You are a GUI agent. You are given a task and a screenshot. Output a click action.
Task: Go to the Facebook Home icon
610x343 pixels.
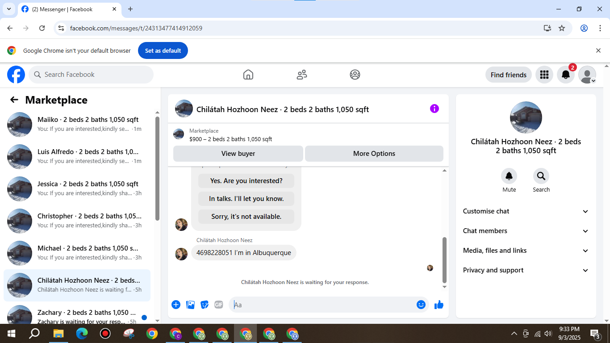pos(248,75)
